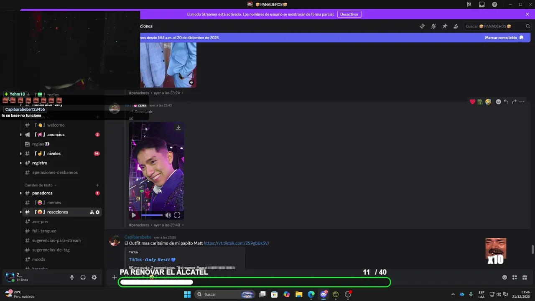Image resolution: width=535 pixels, height=301 pixels.
Task: Toggle the member list icon
Action: (x=456, y=26)
